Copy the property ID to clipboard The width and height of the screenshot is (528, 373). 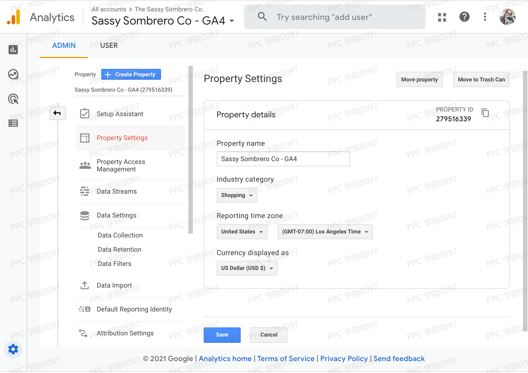pyautogui.click(x=485, y=113)
